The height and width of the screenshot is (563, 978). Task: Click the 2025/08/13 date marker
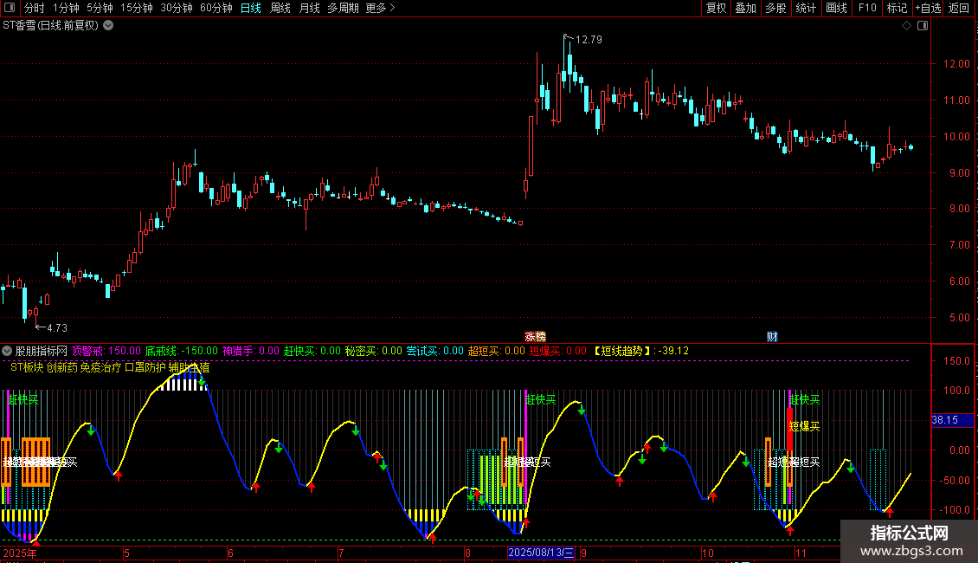(542, 553)
